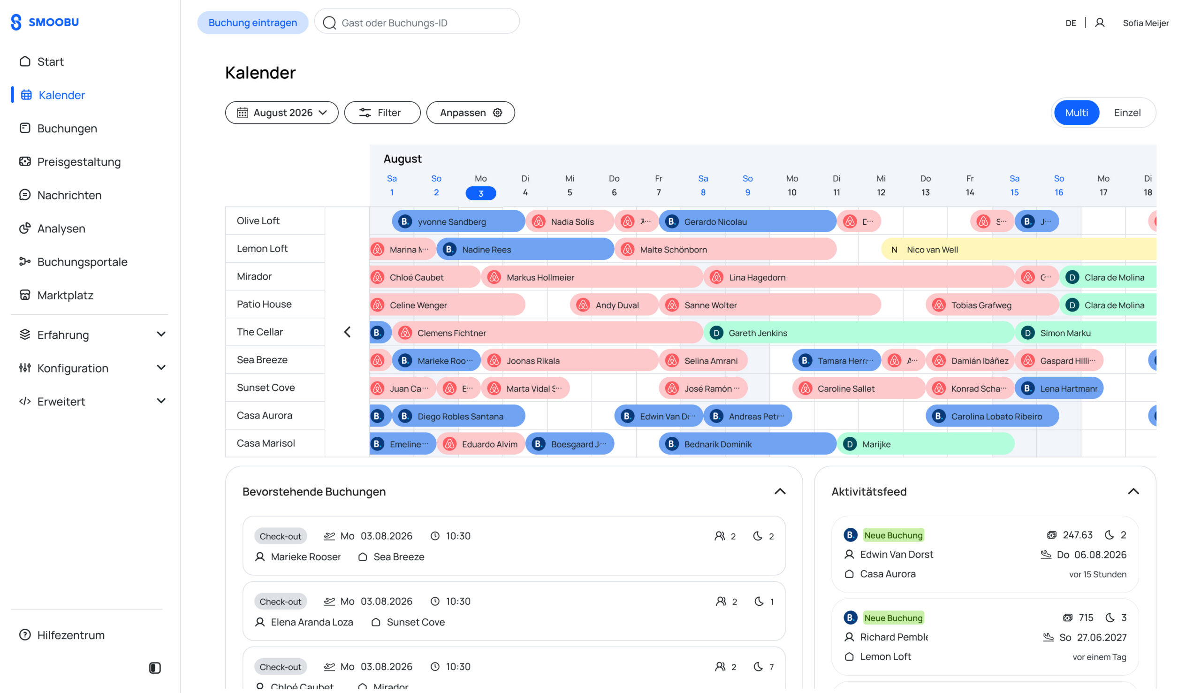Screen dimensions: 1201x693
Task: Open the August 2026 month dropdown
Action: [281, 113]
